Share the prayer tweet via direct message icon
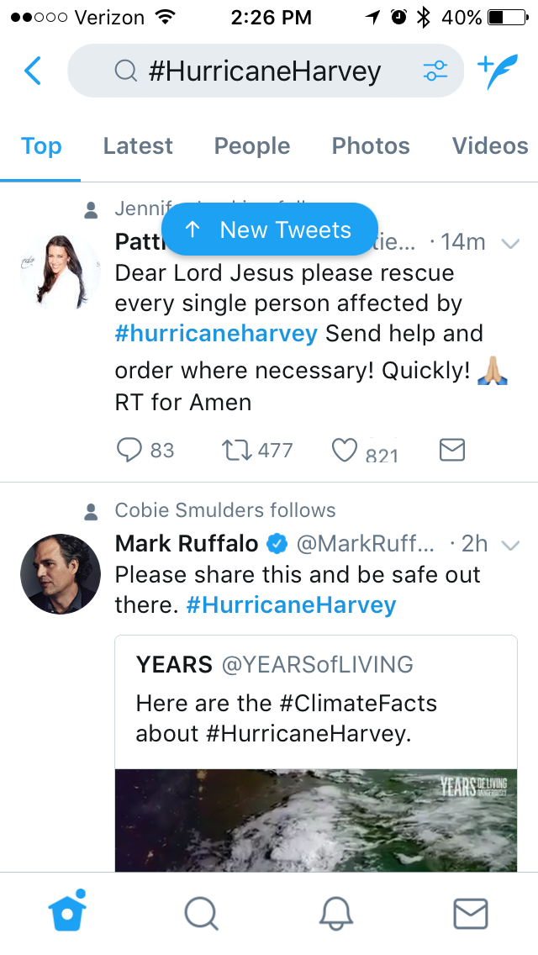The width and height of the screenshot is (538, 955). tap(452, 451)
